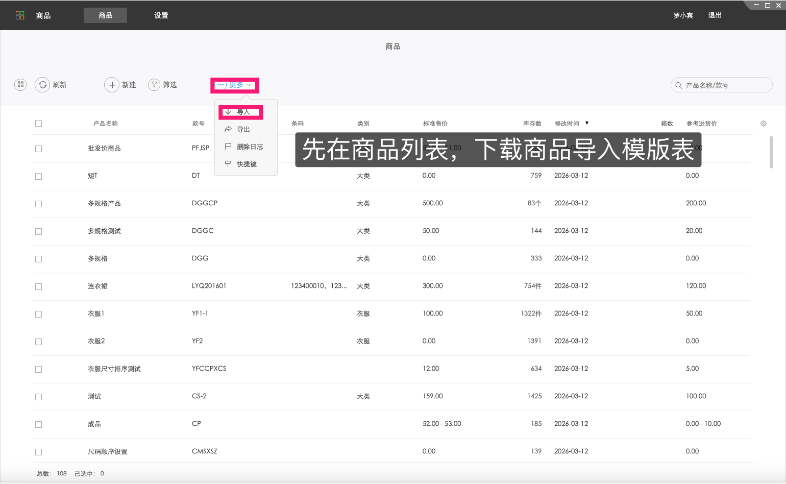Check the checkbox for 短T row

pyautogui.click(x=38, y=176)
